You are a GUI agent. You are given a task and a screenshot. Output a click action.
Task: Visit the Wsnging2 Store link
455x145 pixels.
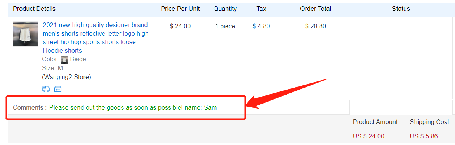click(x=66, y=77)
